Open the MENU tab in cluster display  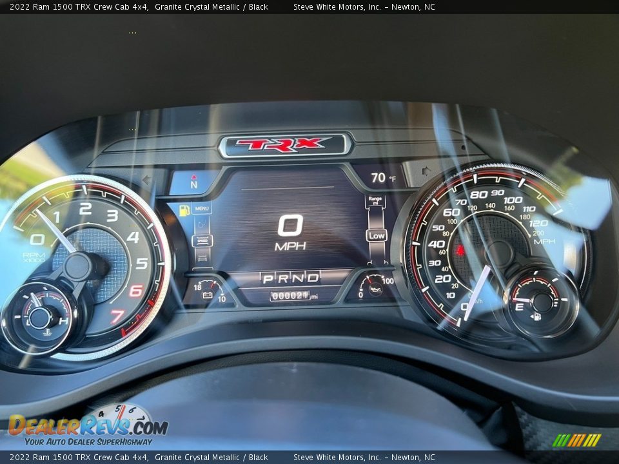click(202, 208)
